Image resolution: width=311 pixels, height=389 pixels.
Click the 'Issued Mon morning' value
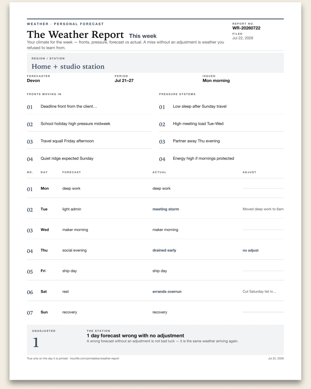(216, 81)
